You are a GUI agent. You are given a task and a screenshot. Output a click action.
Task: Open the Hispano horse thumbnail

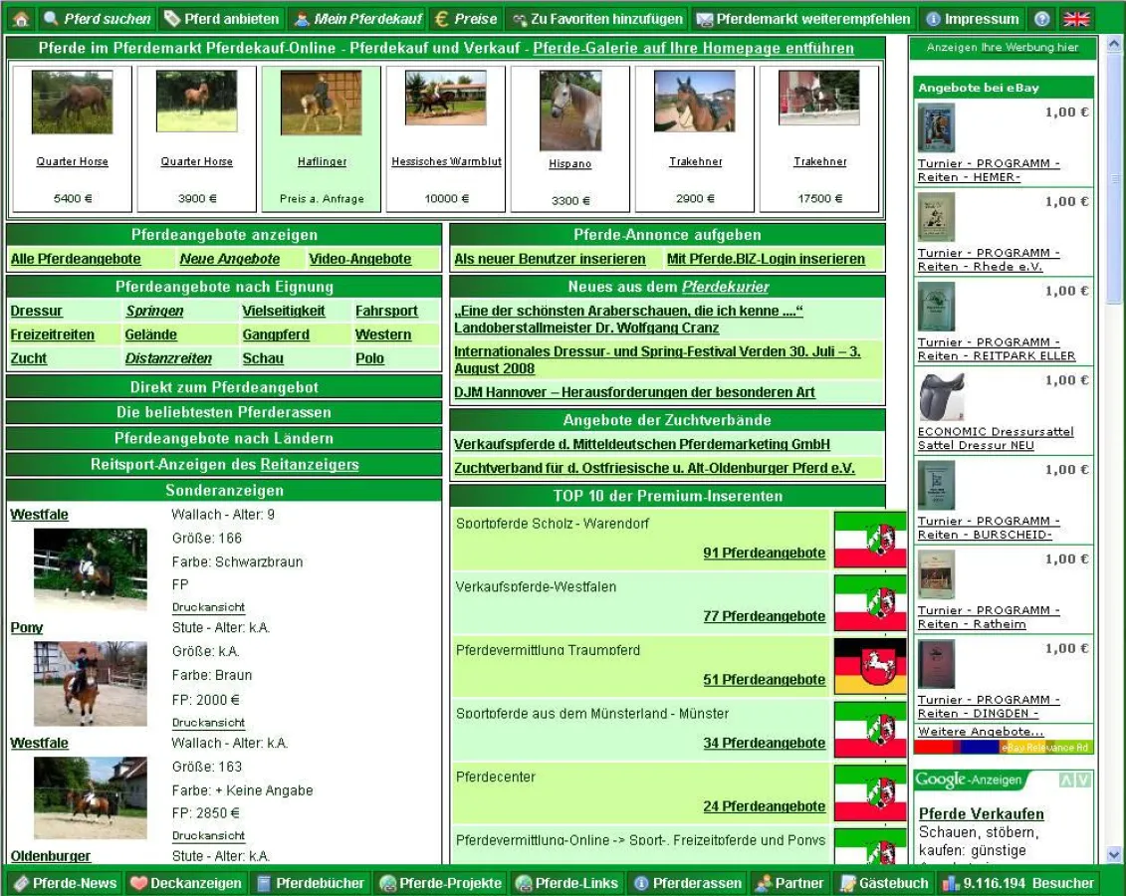pos(569,111)
